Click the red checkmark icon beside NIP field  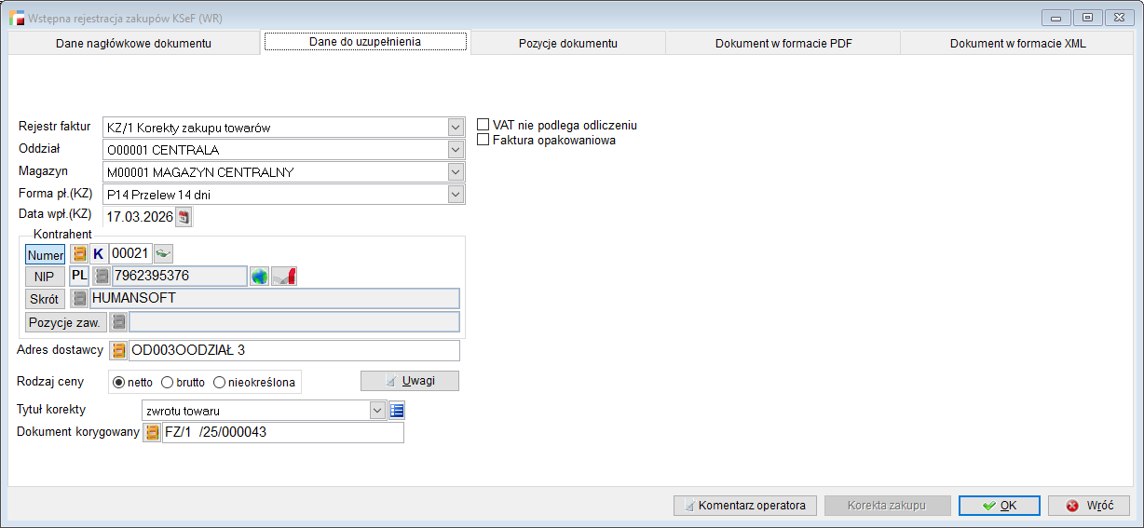tap(284, 277)
